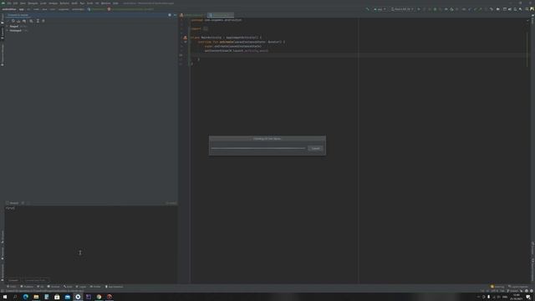
Task: Open the Navigate menu
Action: (33, 3)
